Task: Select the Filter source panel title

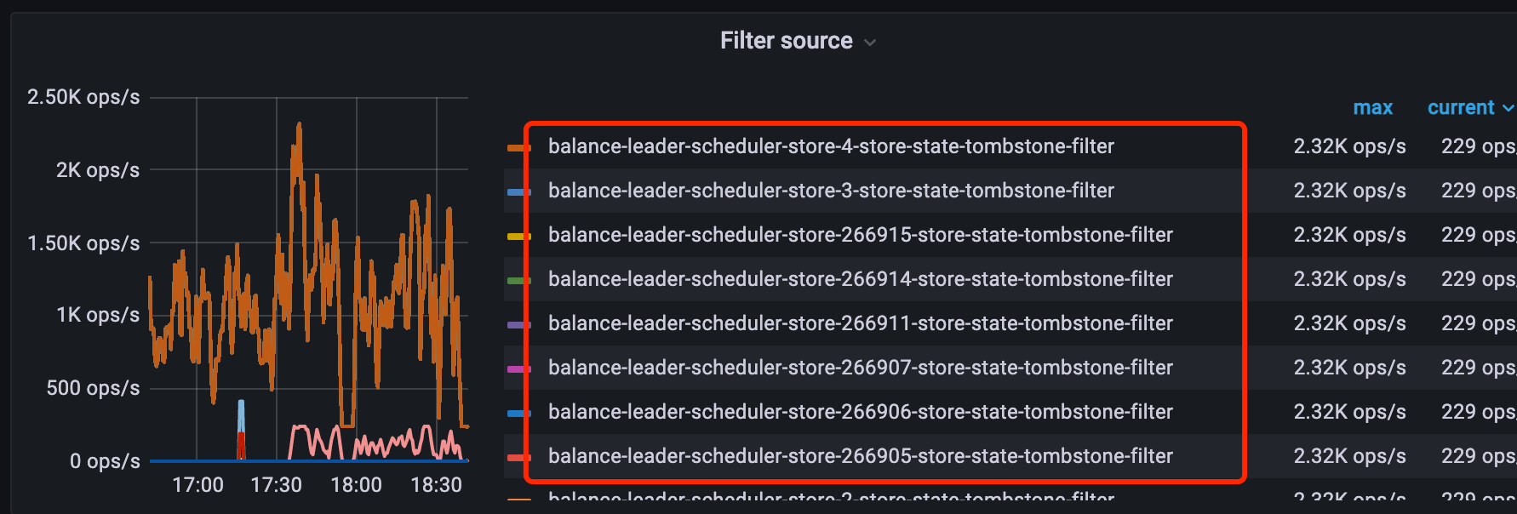Action: 786,40
